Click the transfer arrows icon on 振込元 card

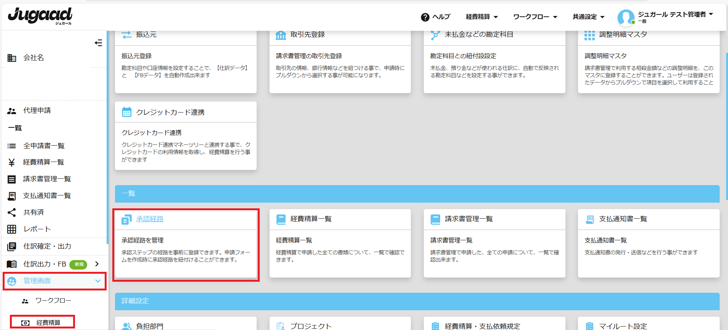tap(126, 35)
